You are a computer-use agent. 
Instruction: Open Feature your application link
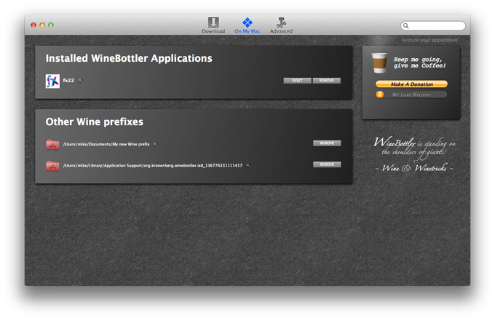[429, 40]
